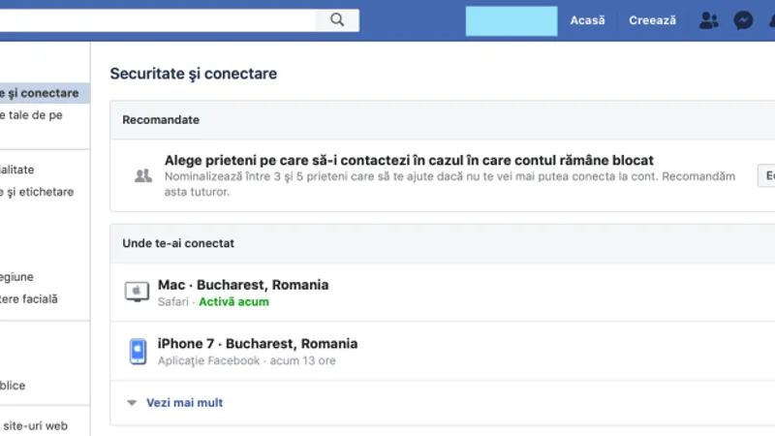Select the iPhone 7 Bucharest session row
The height and width of the screenshot is (436, 775).
pos(443,351)
